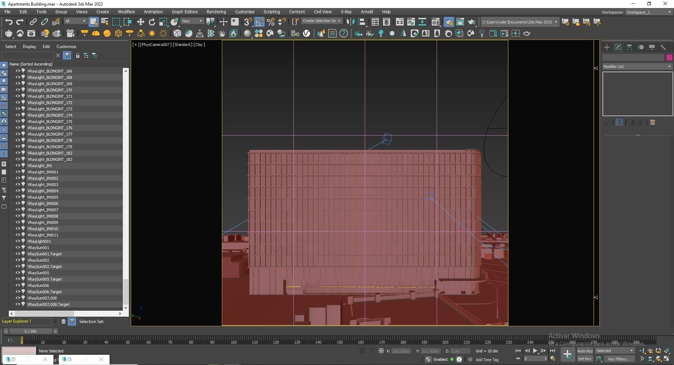Click the large Set Keys plus button
This screenshot has height=365, width=674.
567,354
